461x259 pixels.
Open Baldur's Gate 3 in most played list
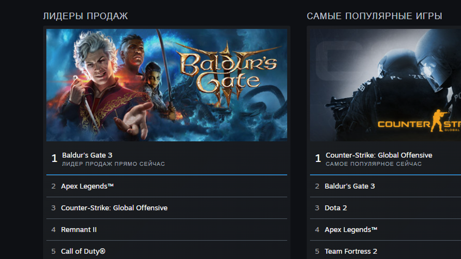click(x=386, y=186)
